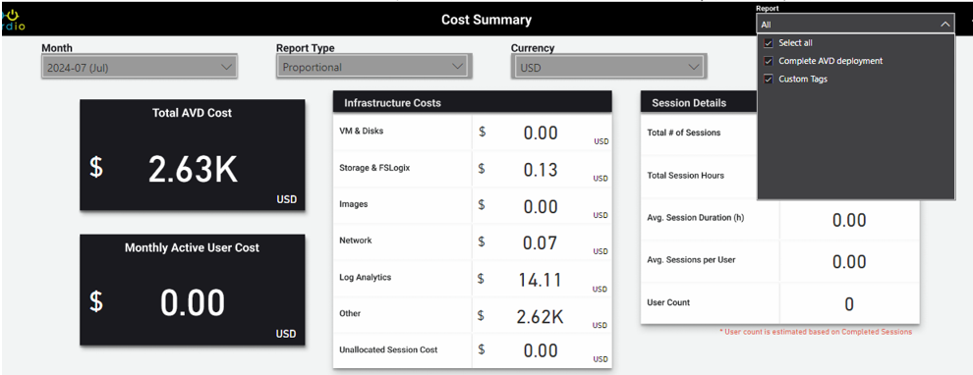Click the Cost Summary page title
This screenshot has width=973, height=375.
click(486, 20)
